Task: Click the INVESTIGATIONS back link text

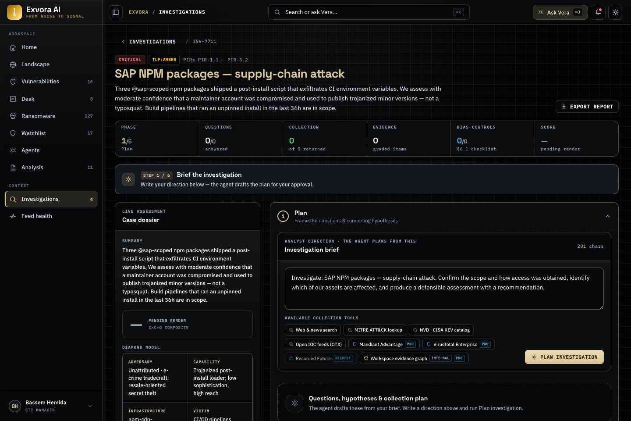Action: coord(152,42)
